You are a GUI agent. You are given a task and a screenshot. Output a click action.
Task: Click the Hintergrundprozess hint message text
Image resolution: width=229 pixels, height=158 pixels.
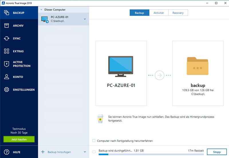(x=161, y=119)
